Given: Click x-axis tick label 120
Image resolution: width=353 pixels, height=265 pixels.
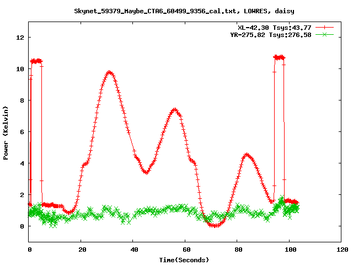Looking at the screenshot, I should (343, 250).
